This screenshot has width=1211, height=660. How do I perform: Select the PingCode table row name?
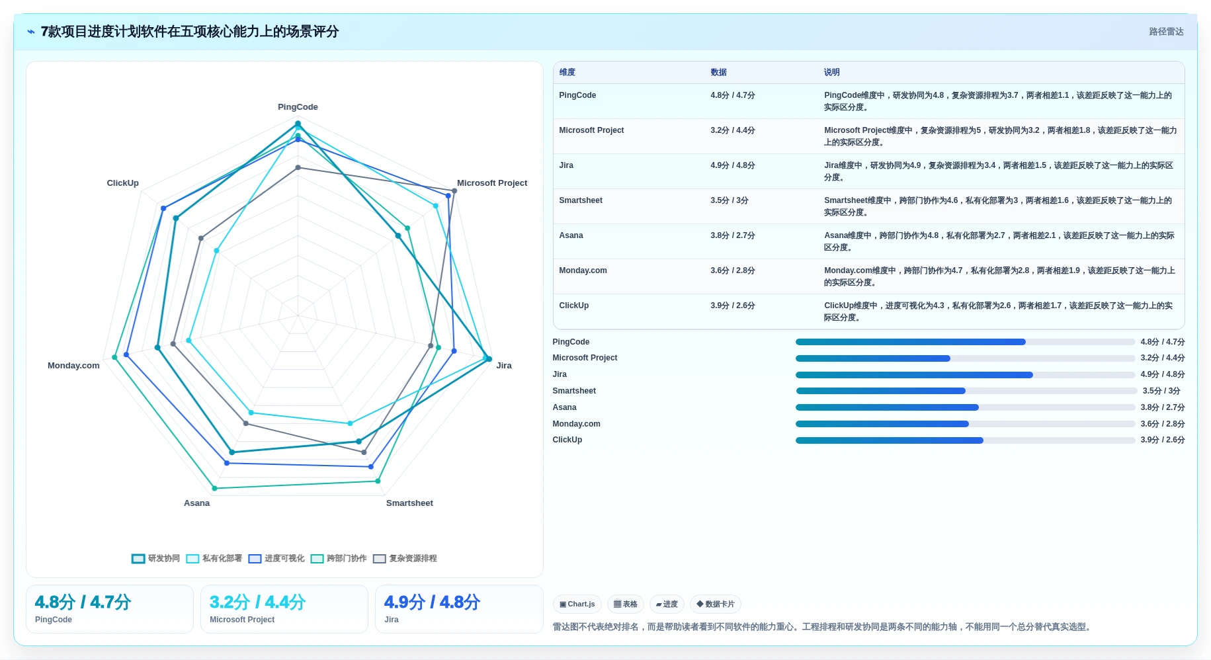577,95
